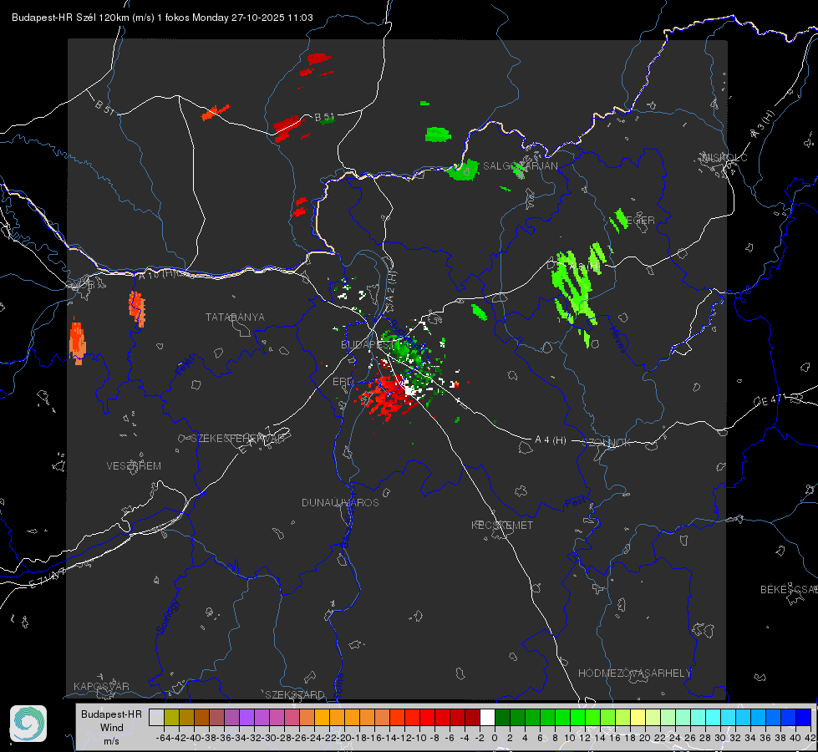Click the BEKESCSABA city label

pos(789,590)
